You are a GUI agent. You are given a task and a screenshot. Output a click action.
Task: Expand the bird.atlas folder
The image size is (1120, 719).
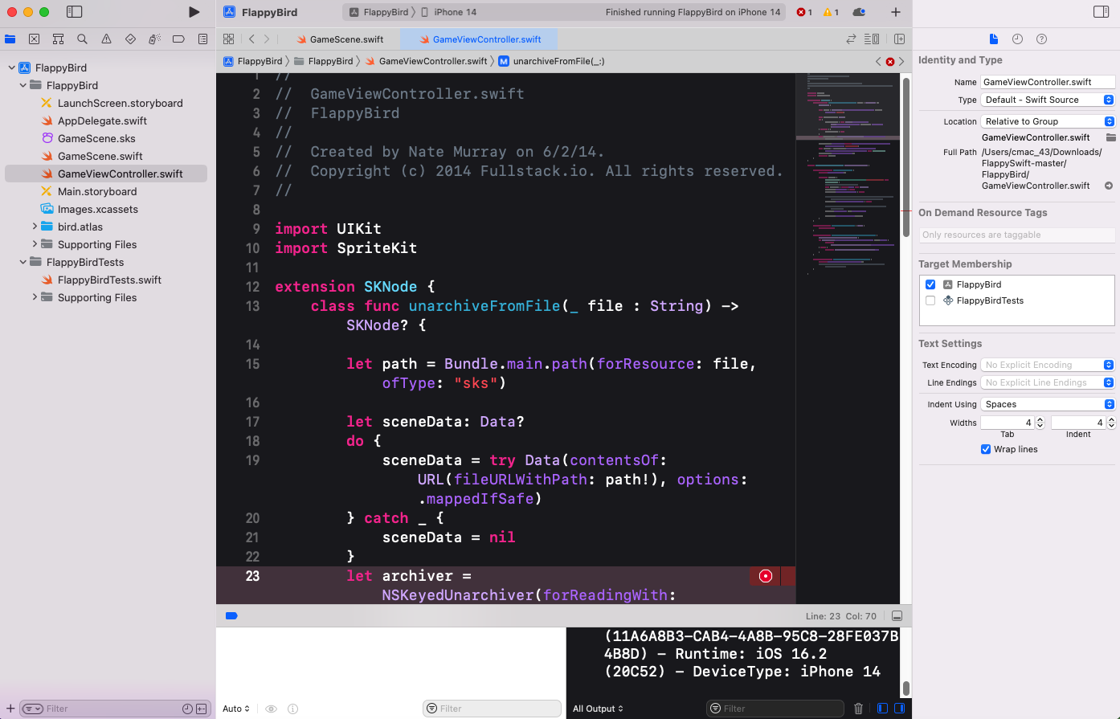[35, 227]
